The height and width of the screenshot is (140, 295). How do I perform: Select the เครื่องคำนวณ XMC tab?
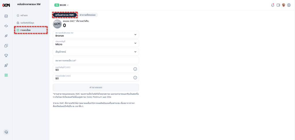coord(65,15)
